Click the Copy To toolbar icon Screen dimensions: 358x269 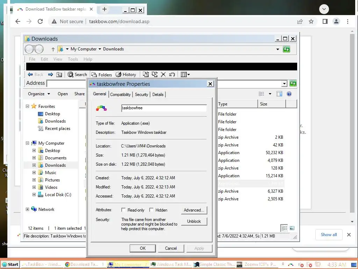(155, 74)
